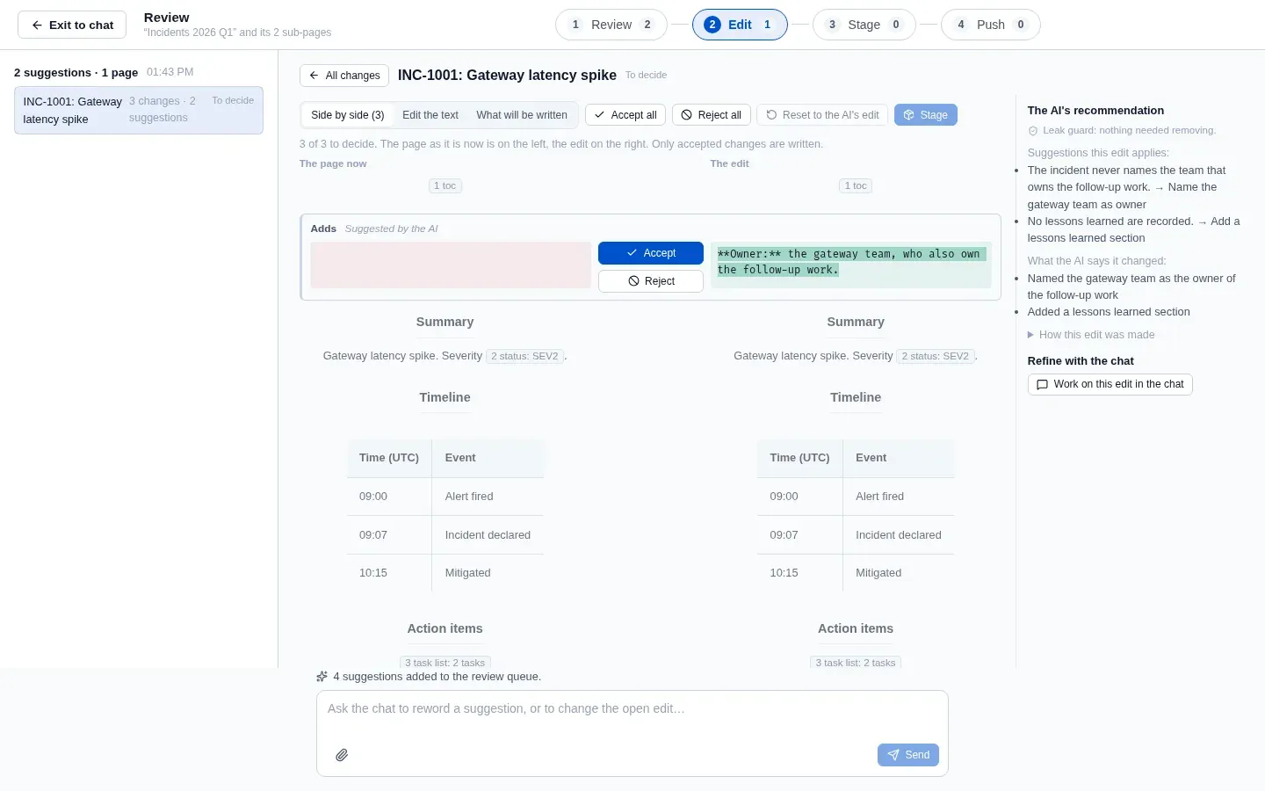Screen dimensions: 1265x791
Task: Click the 1 toc chip under The page now
Action: tap(445, 185)
